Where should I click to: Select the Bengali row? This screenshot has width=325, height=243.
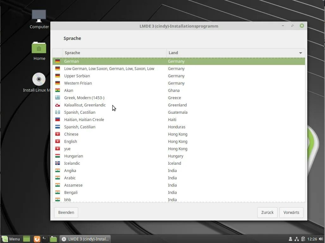(179, 192)
